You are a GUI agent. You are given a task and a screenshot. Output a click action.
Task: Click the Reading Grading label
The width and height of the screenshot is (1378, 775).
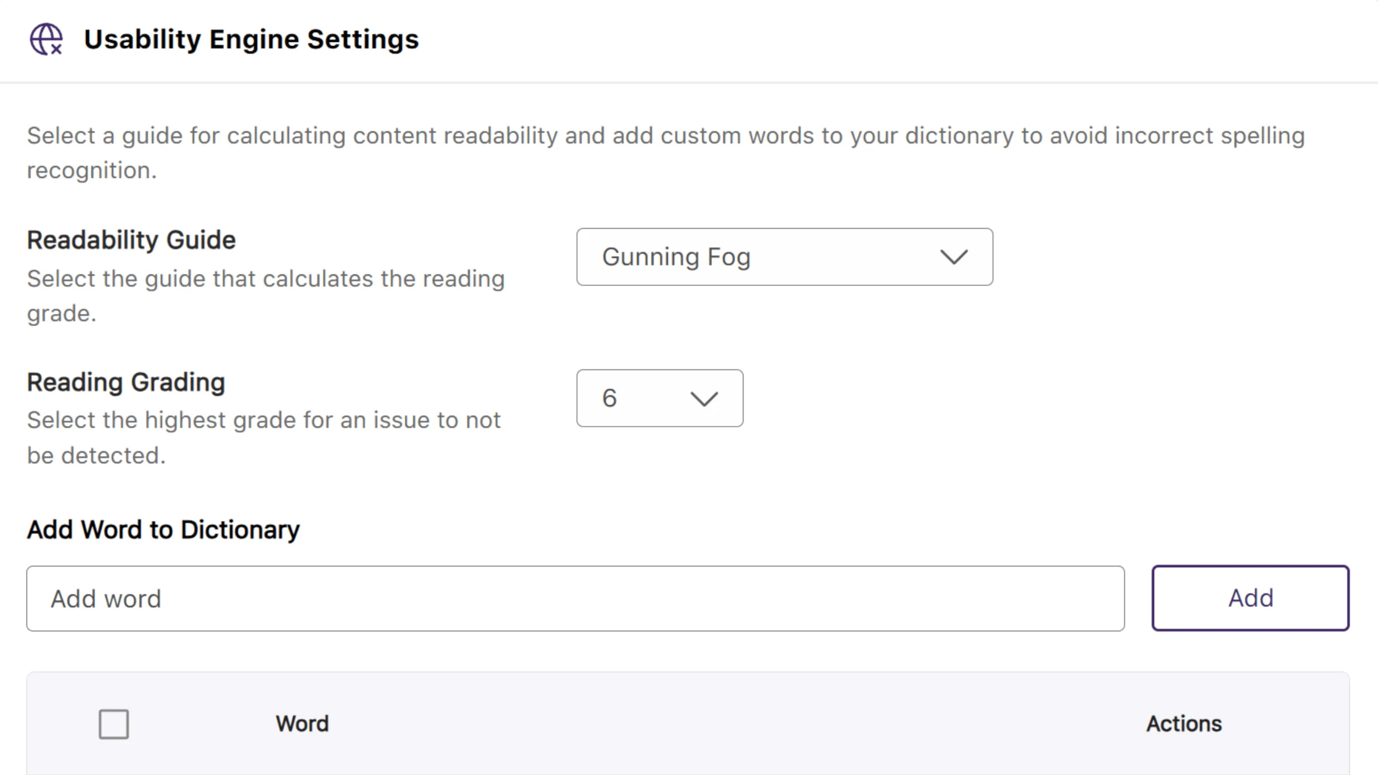tap(126, 382)
